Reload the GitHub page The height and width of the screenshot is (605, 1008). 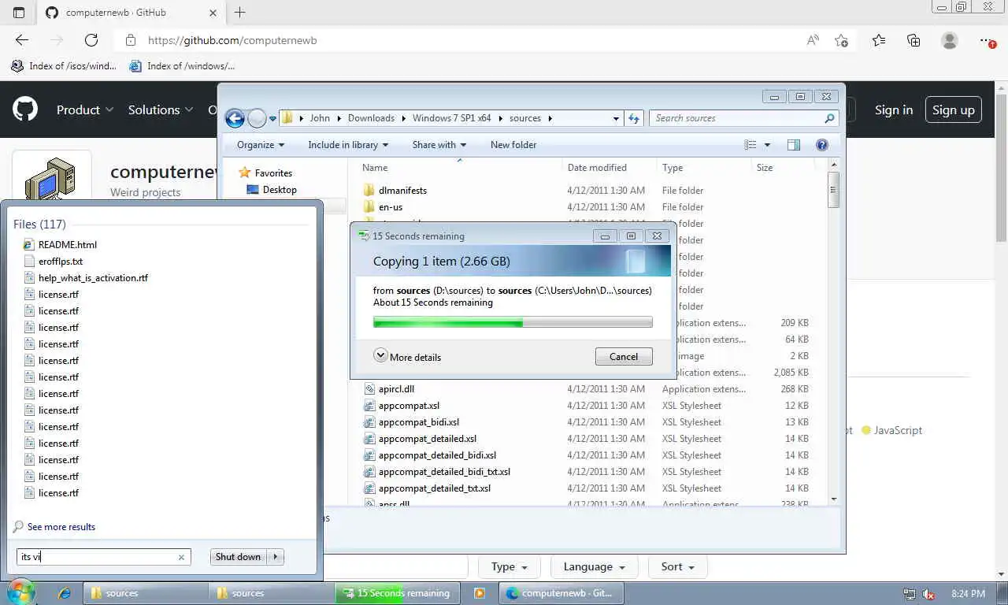[x=91, y=40]
